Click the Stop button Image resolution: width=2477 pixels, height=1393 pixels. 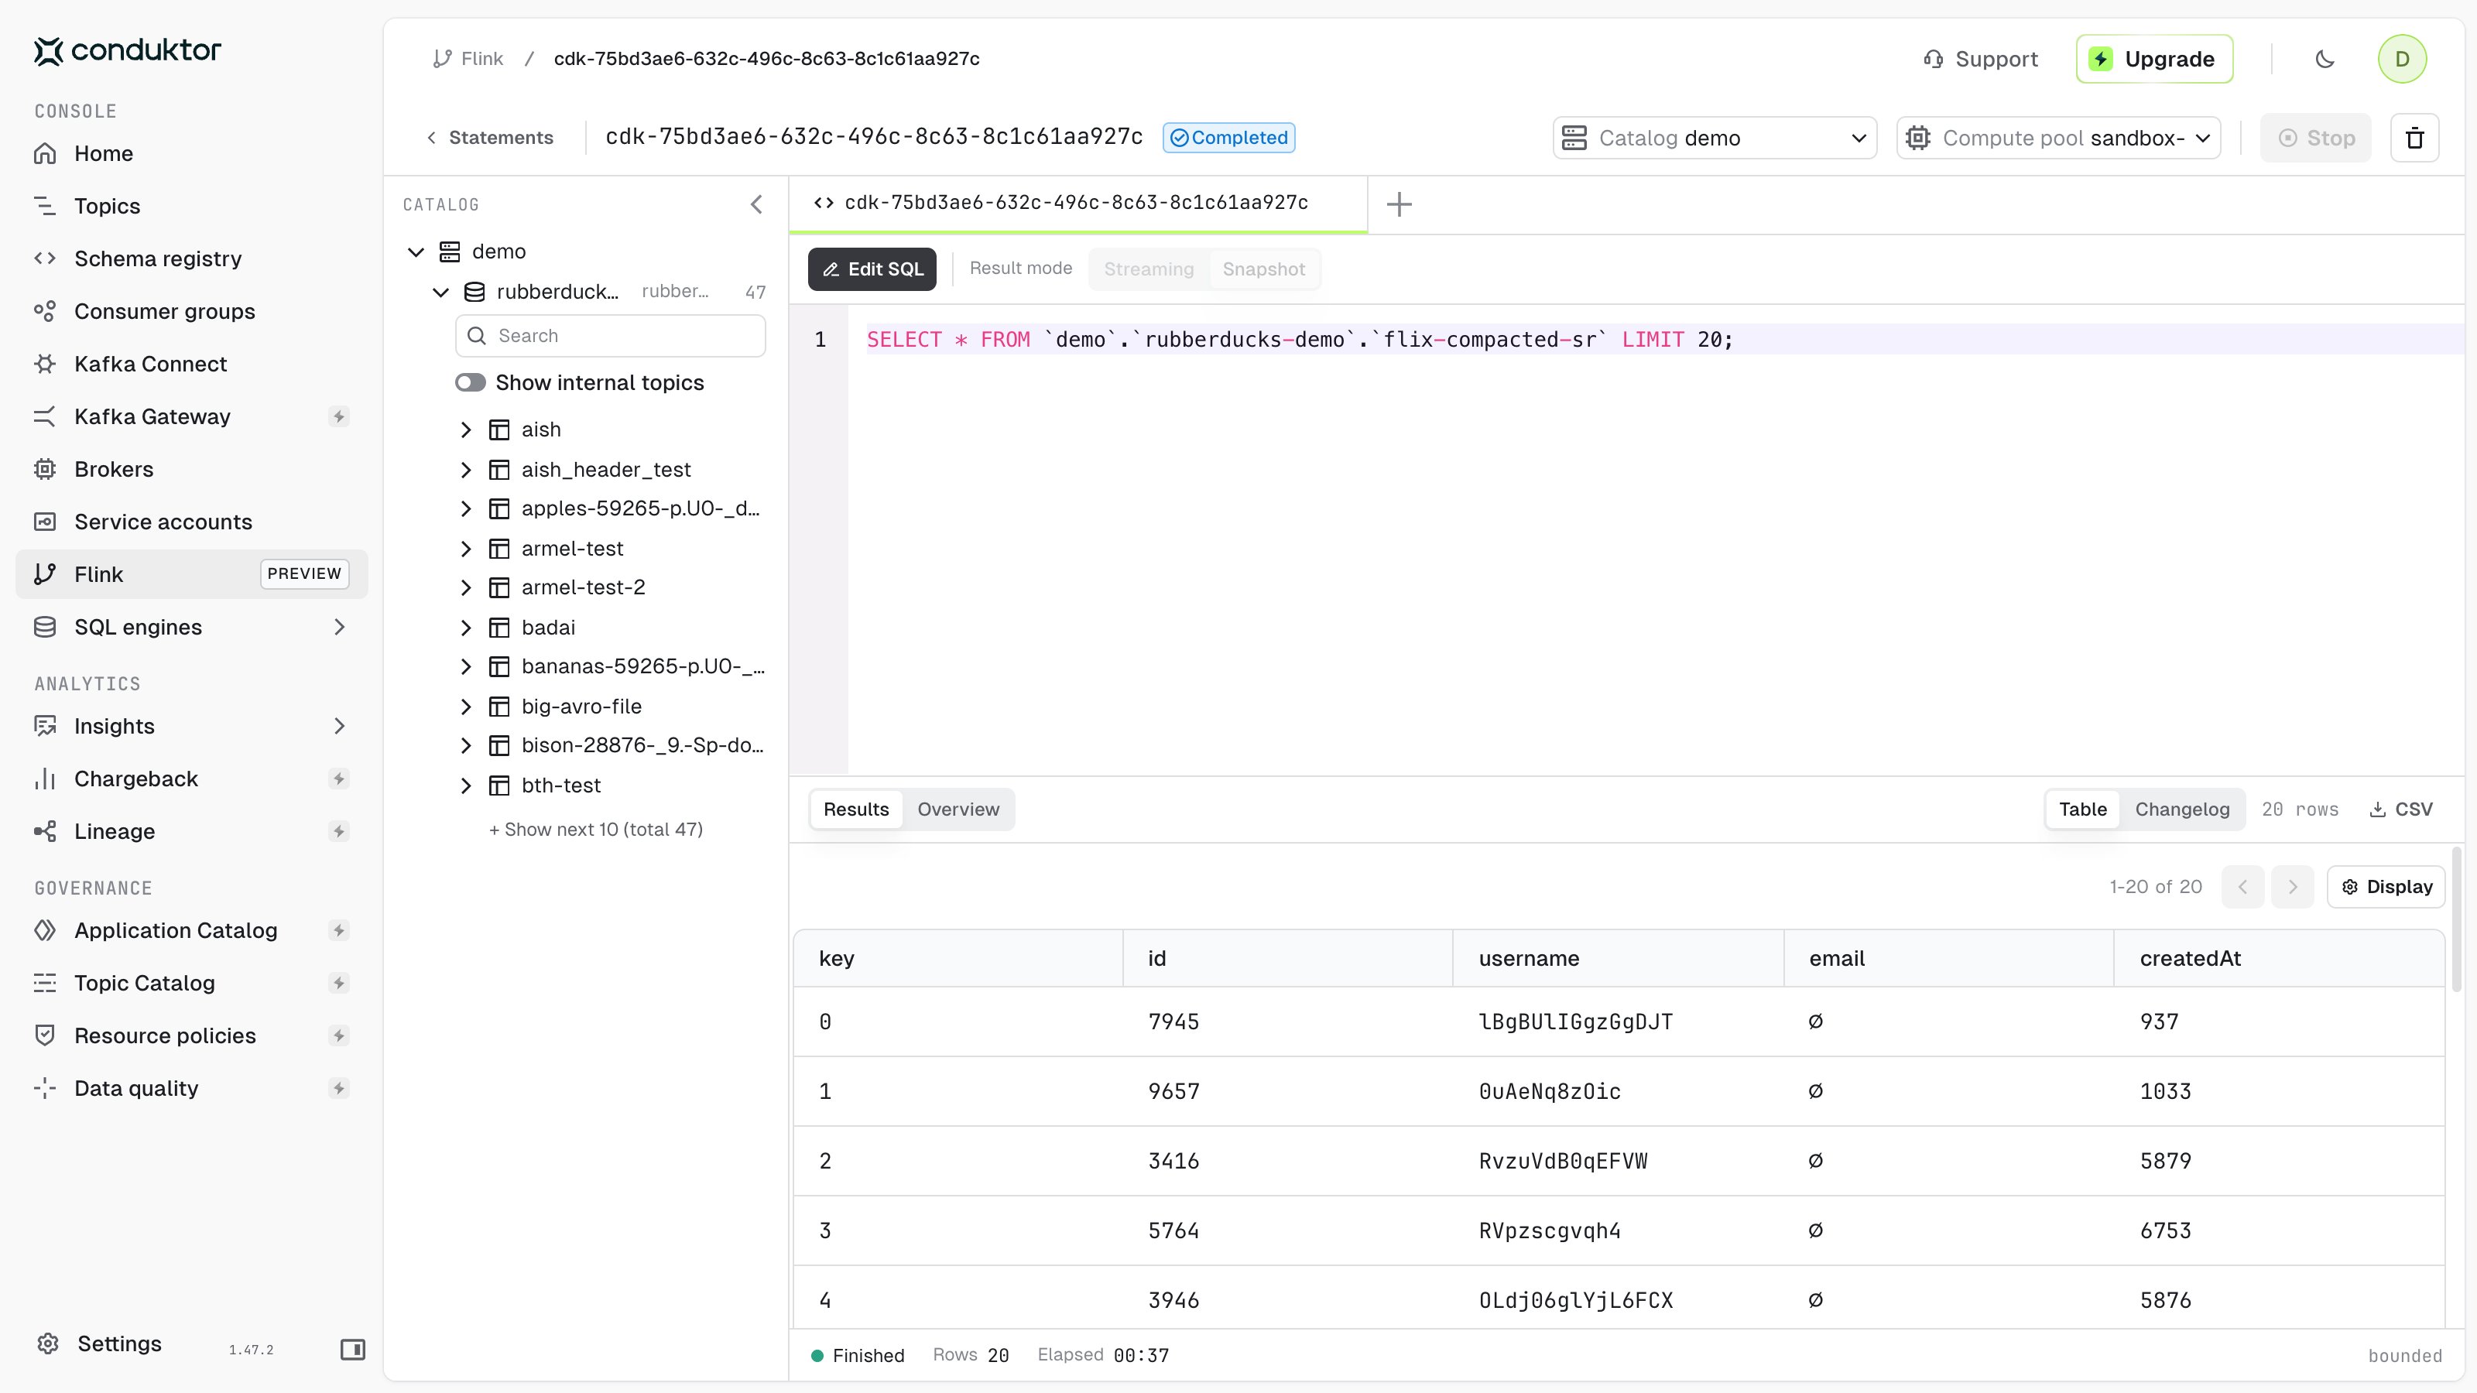(2315, 139)
